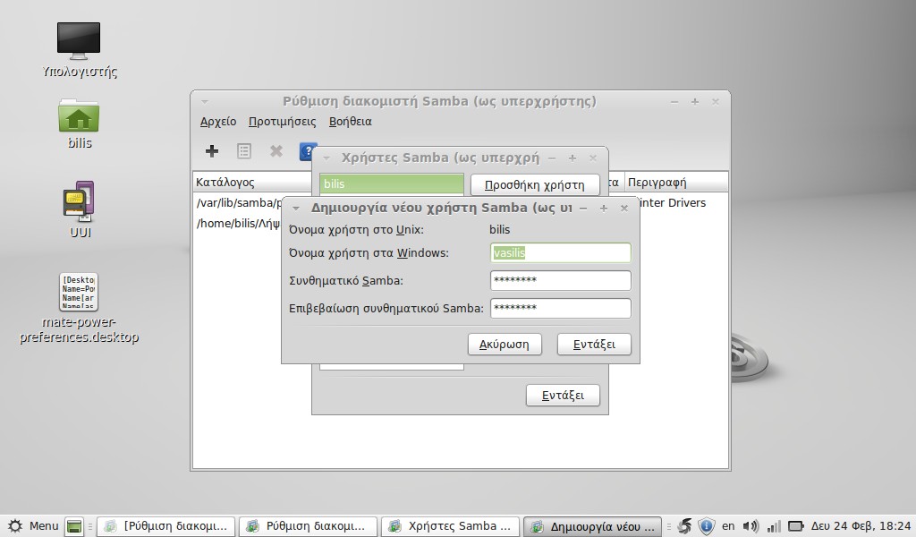Viewport: 916px width, 537px height.
Task: Open window menu arrow of Χρήστες Samba window
Action: pos(327,158)
